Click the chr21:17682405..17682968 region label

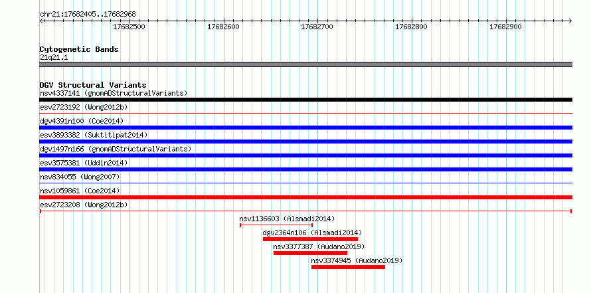tap(88, 15)
